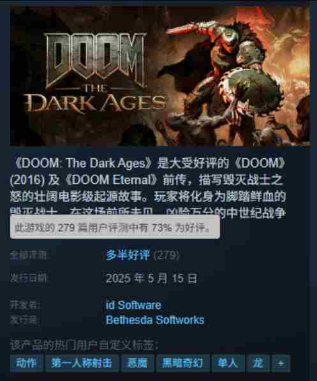Open the Bethesda Softworks publisher page

click(155, 320)
